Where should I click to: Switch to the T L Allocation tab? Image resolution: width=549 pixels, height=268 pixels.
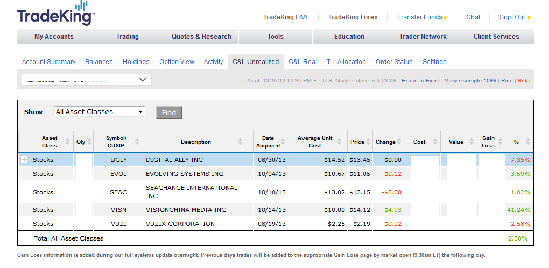click(346, 61)
